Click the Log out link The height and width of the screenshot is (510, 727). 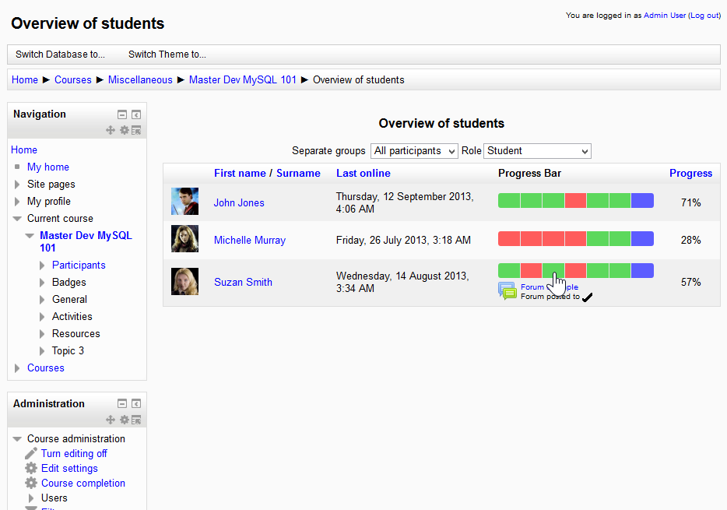(x=704, y=15)
